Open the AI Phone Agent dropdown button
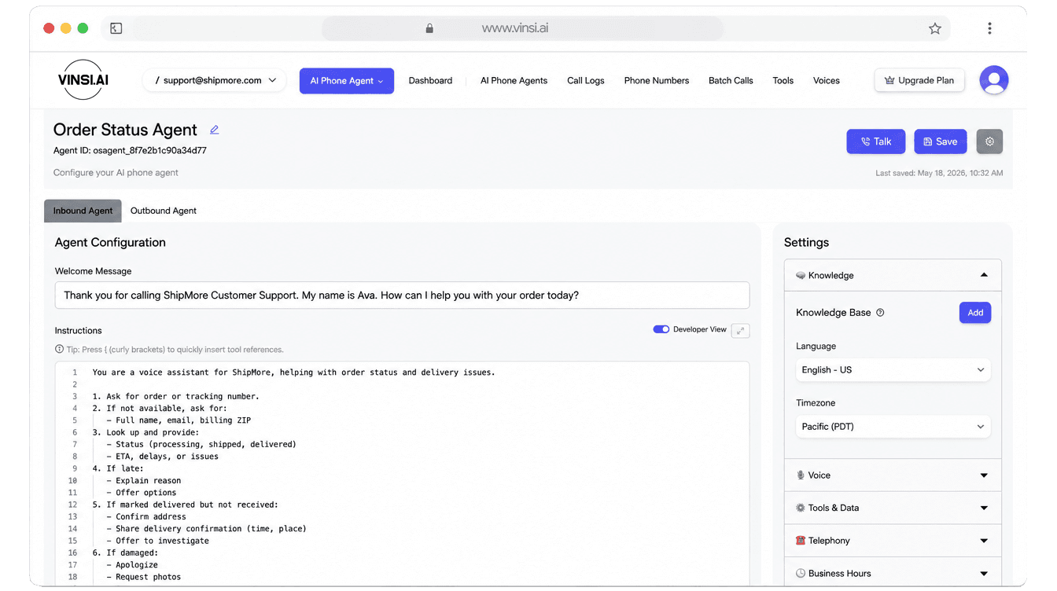The width and height of the screenshot is (1057, 591). (347, 81)
